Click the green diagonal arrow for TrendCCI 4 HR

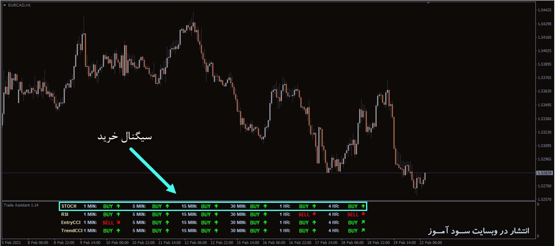tap(363, 231)
